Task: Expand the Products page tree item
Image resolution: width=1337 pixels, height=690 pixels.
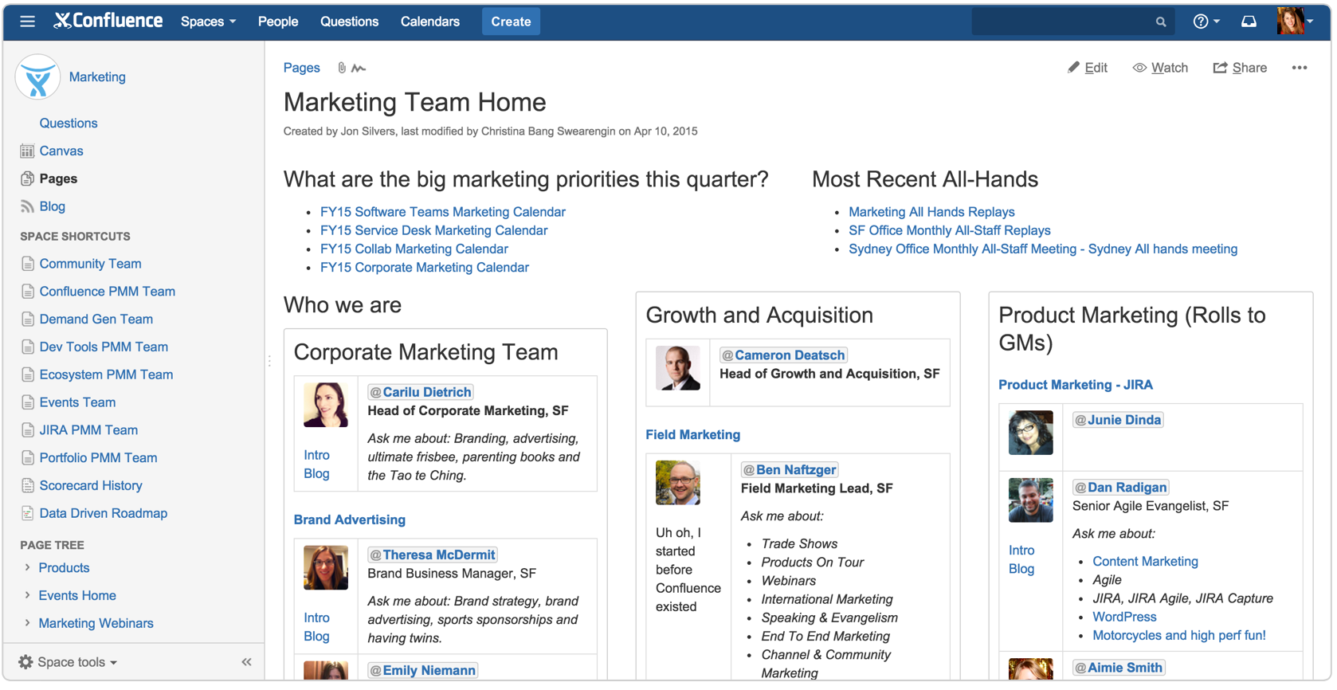Action: [27, 568]
